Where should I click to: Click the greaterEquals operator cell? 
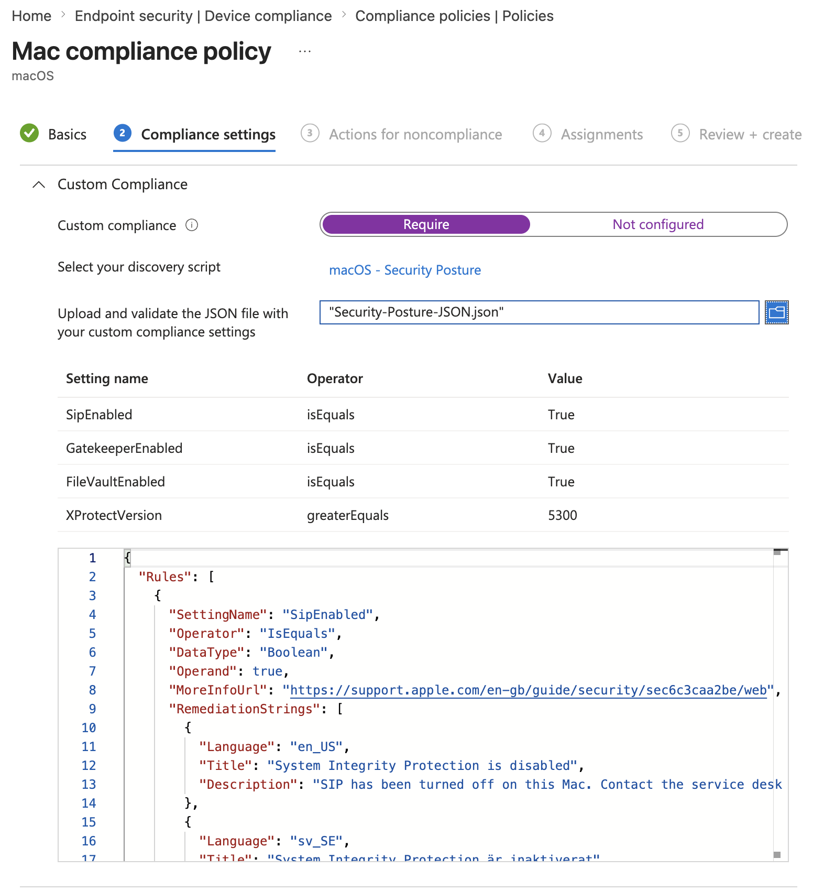(x=348, y=515)
